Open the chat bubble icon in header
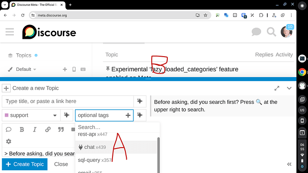Image resolution: width=308 pixels, height=173 pixels. (256, 32)
